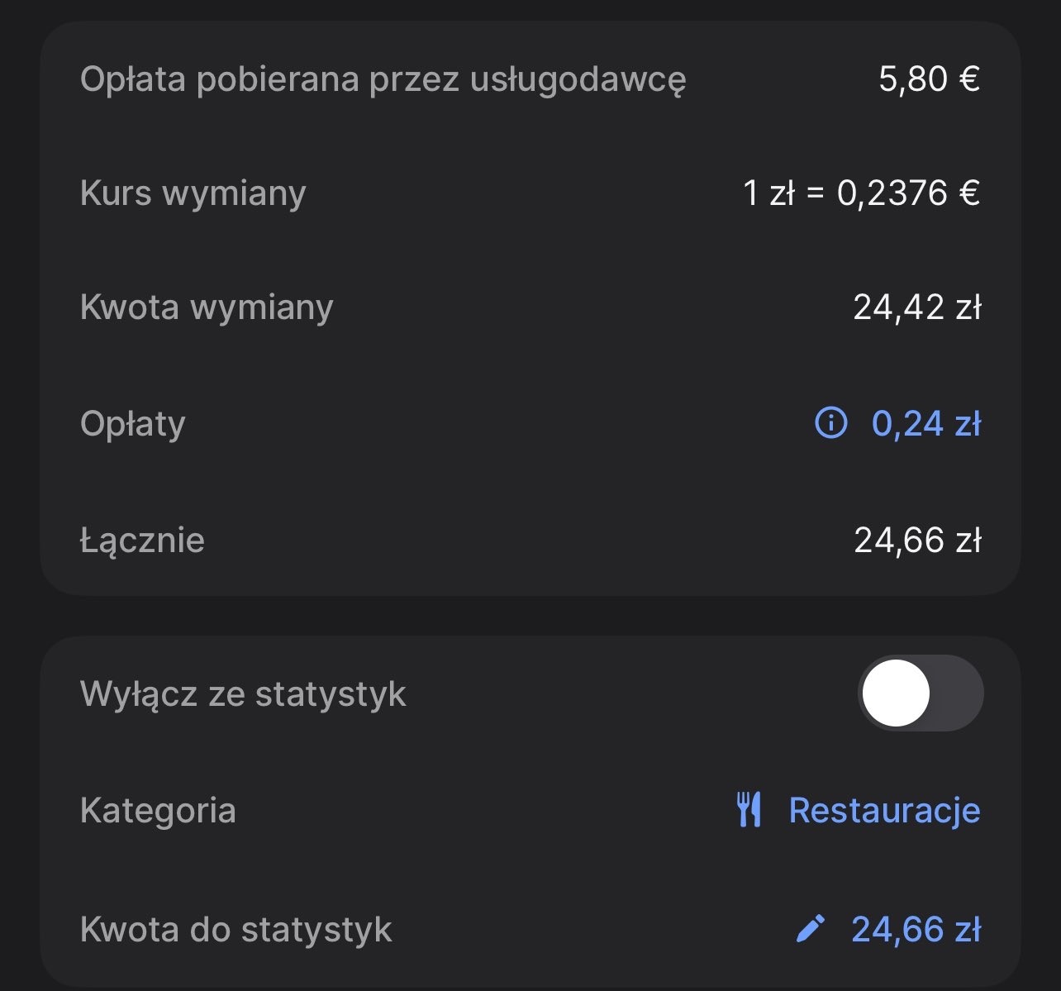
Task: Click the Kategoria label
Action: point(158,810)
